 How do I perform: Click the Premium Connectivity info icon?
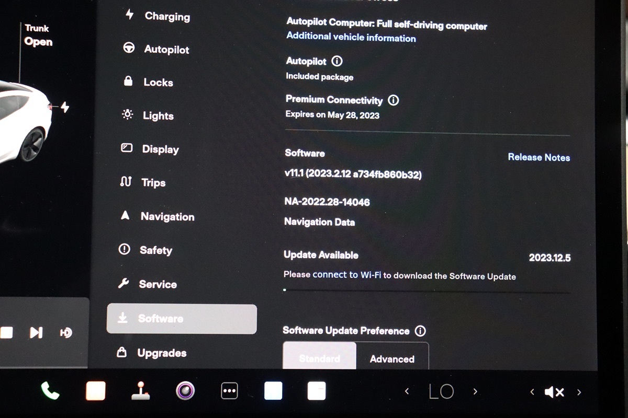click(x=394, y=100)
